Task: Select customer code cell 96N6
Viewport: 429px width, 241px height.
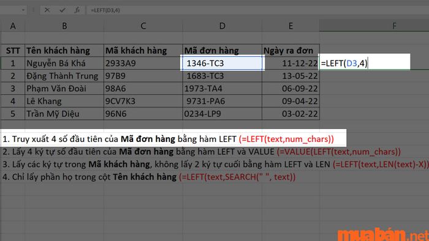Action: pos(143,114)
